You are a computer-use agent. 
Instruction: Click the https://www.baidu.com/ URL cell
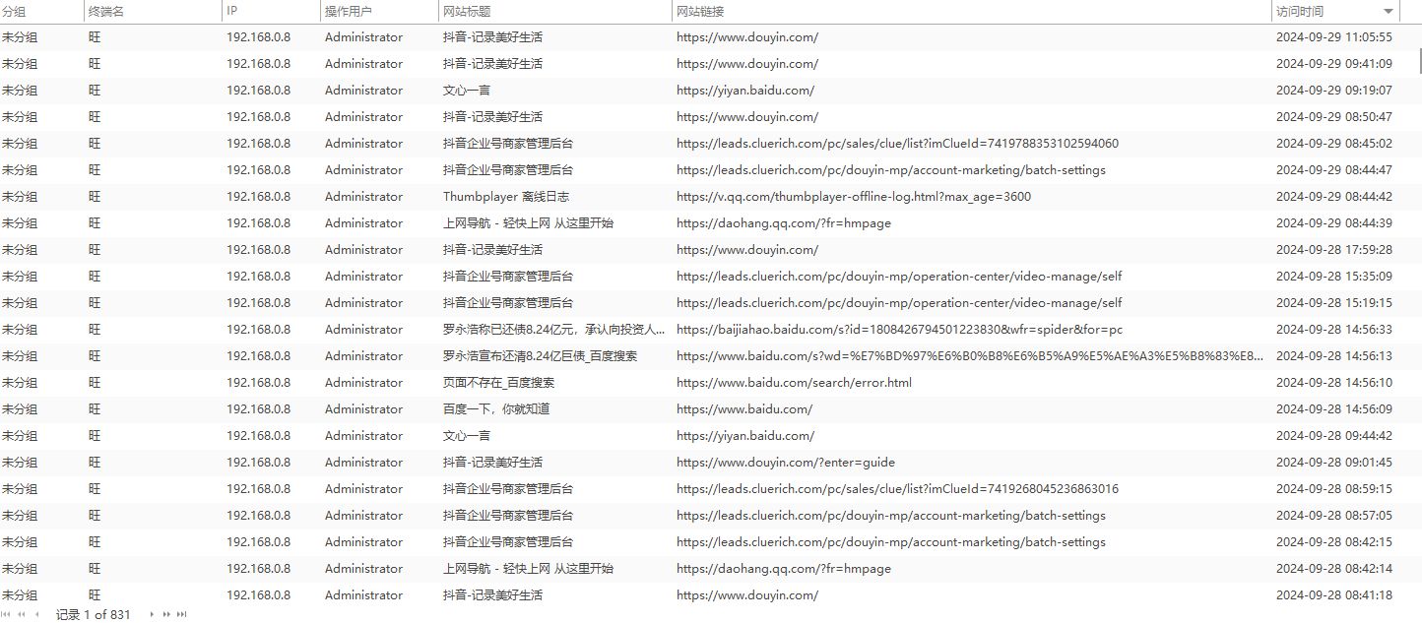point(744,409)
